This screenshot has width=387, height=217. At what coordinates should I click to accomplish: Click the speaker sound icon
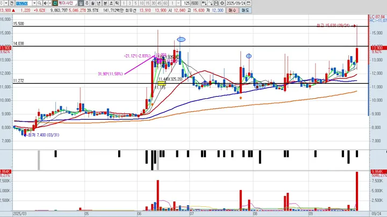coord(46,3)
